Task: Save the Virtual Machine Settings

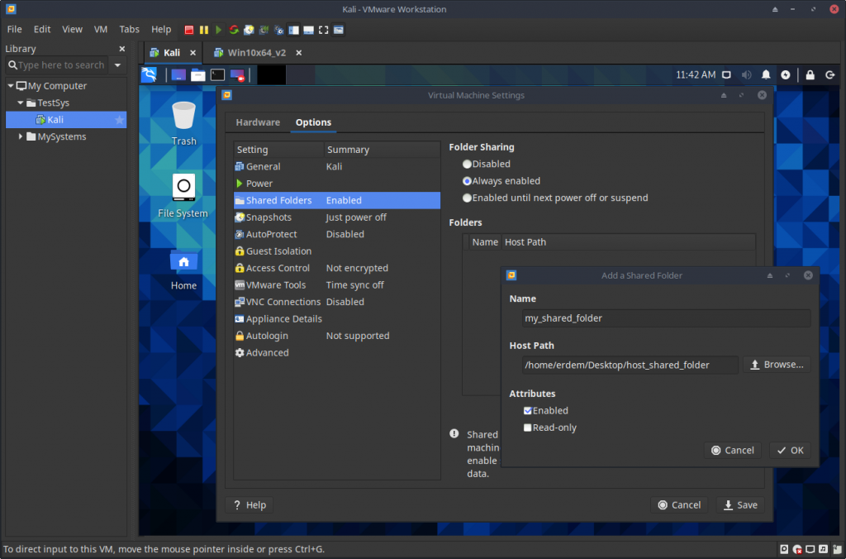Action: click(x=740, y=505)
